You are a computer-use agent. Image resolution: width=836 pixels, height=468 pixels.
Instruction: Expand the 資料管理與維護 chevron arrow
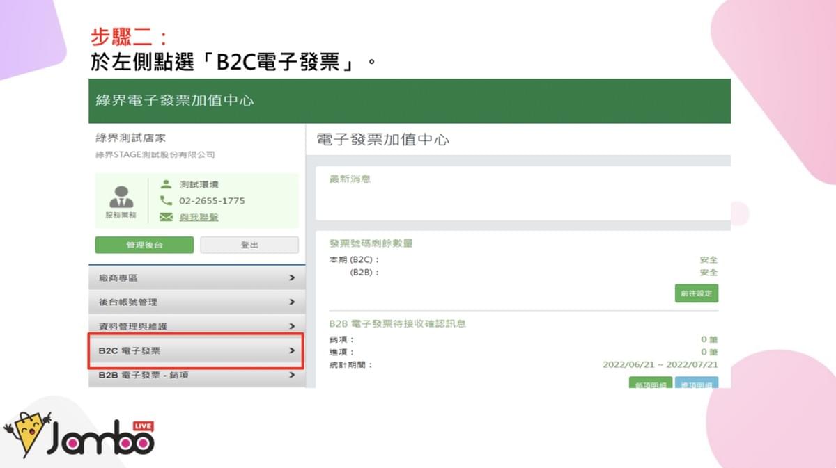pos(292,326)
